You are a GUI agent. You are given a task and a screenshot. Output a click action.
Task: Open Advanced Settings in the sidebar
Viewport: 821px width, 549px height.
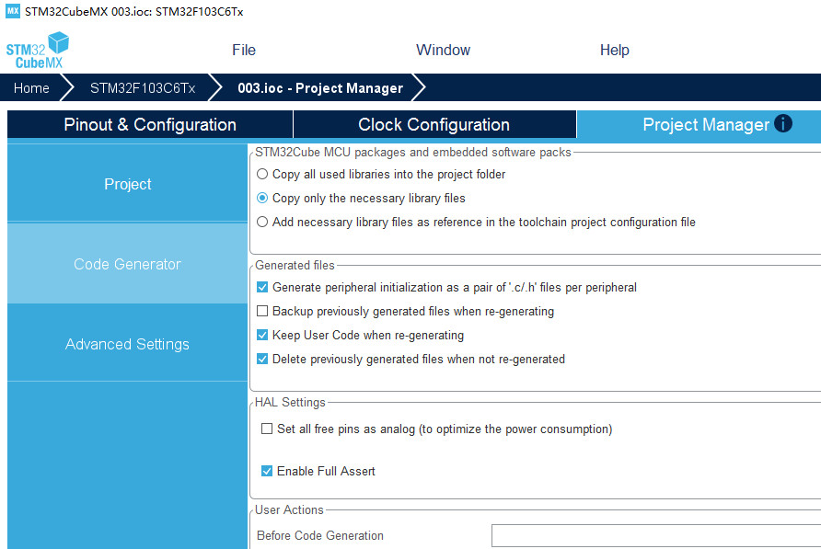pyautogui.click(x=127, y=344)
